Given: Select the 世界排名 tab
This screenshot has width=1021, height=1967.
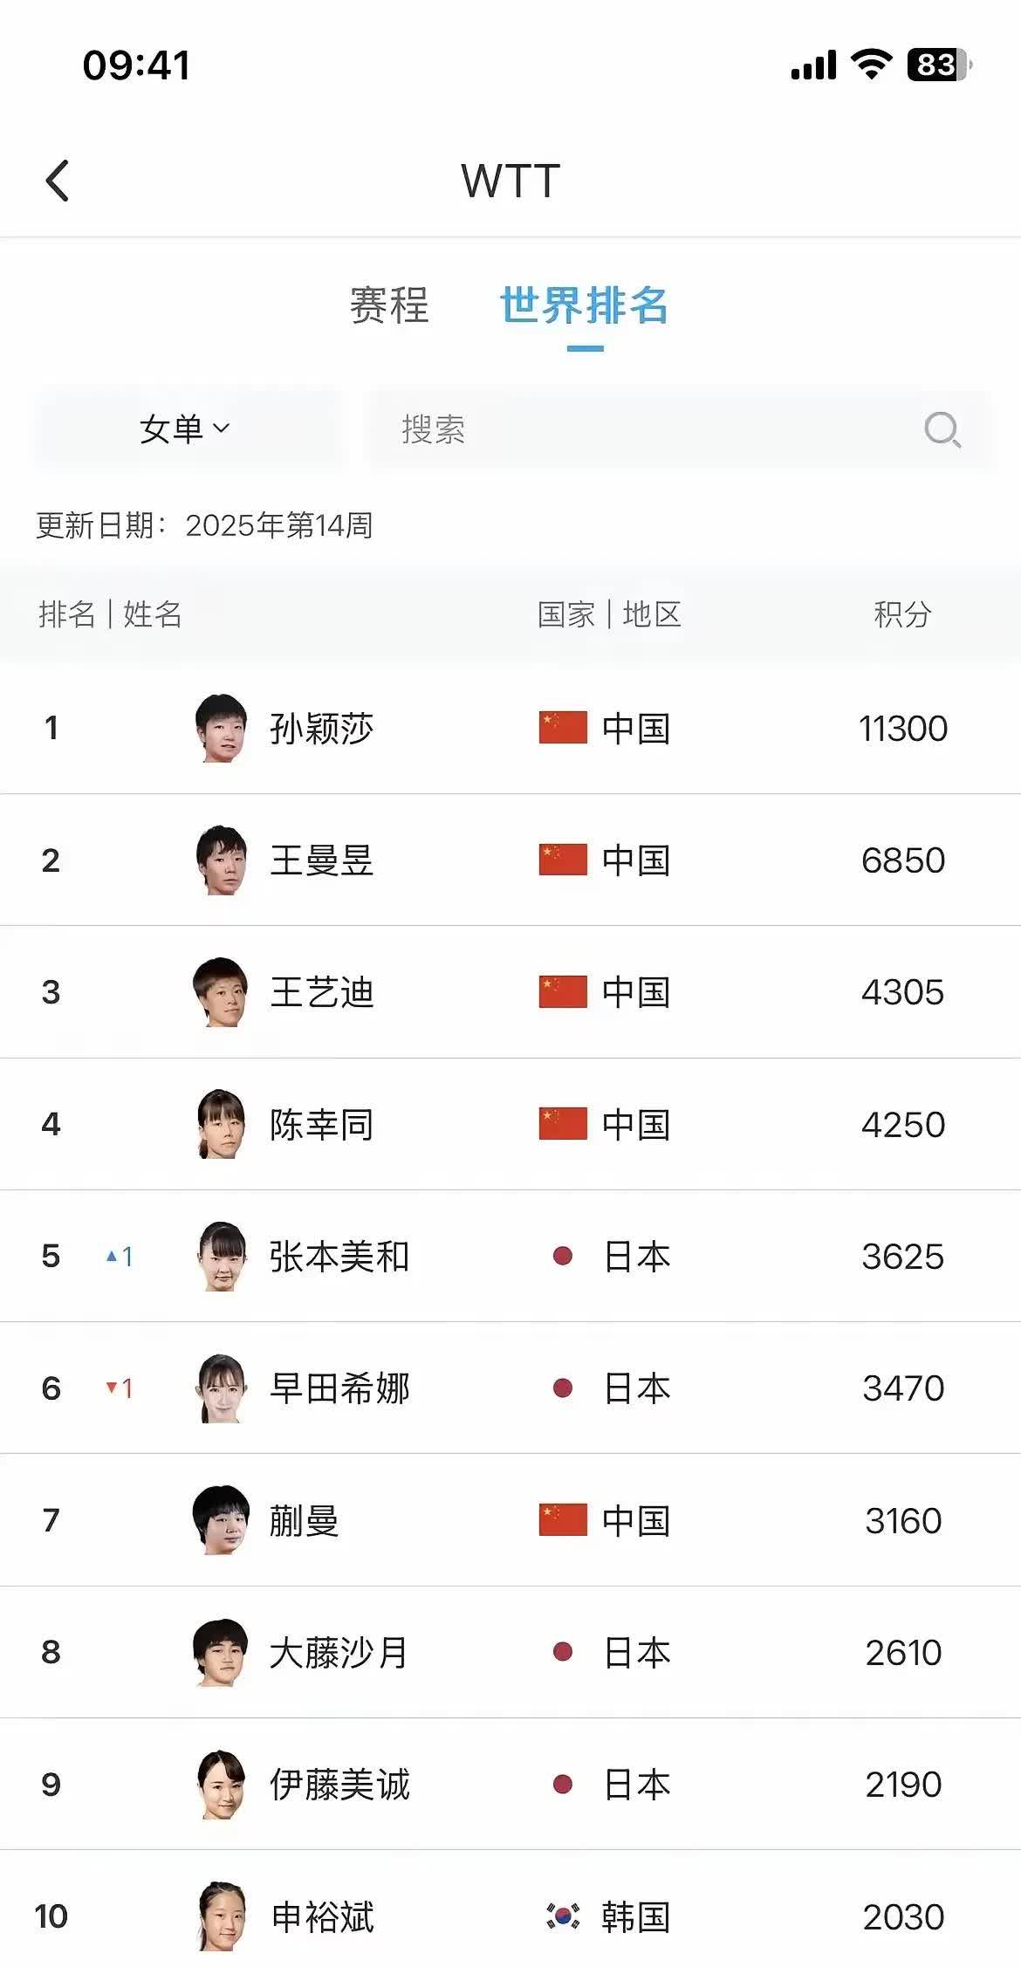Looking at the screenshot, I should coord(585,305).
